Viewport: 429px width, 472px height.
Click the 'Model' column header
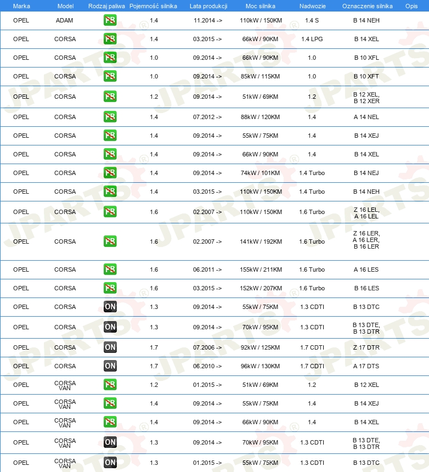(x=65, y=6)
